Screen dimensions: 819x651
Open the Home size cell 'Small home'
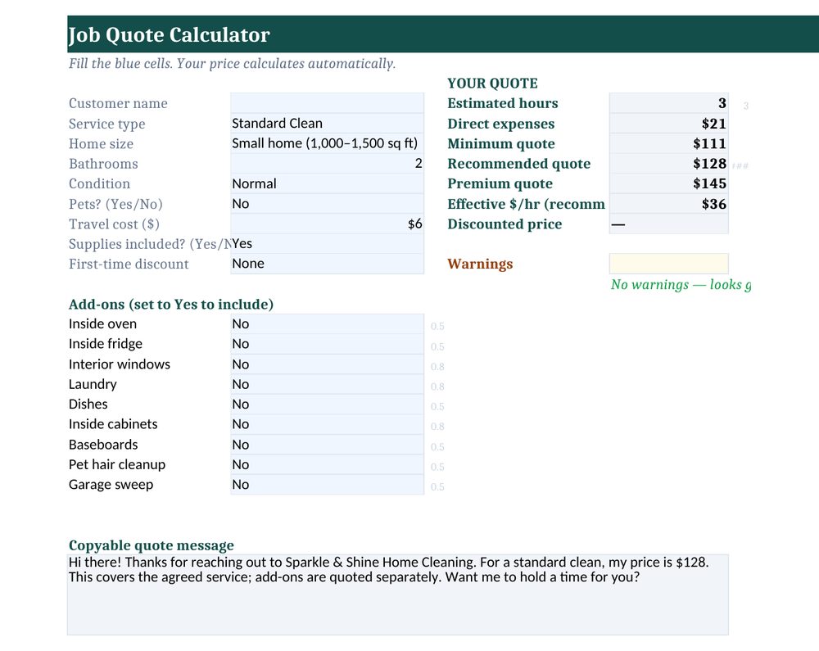coord(327,143)
